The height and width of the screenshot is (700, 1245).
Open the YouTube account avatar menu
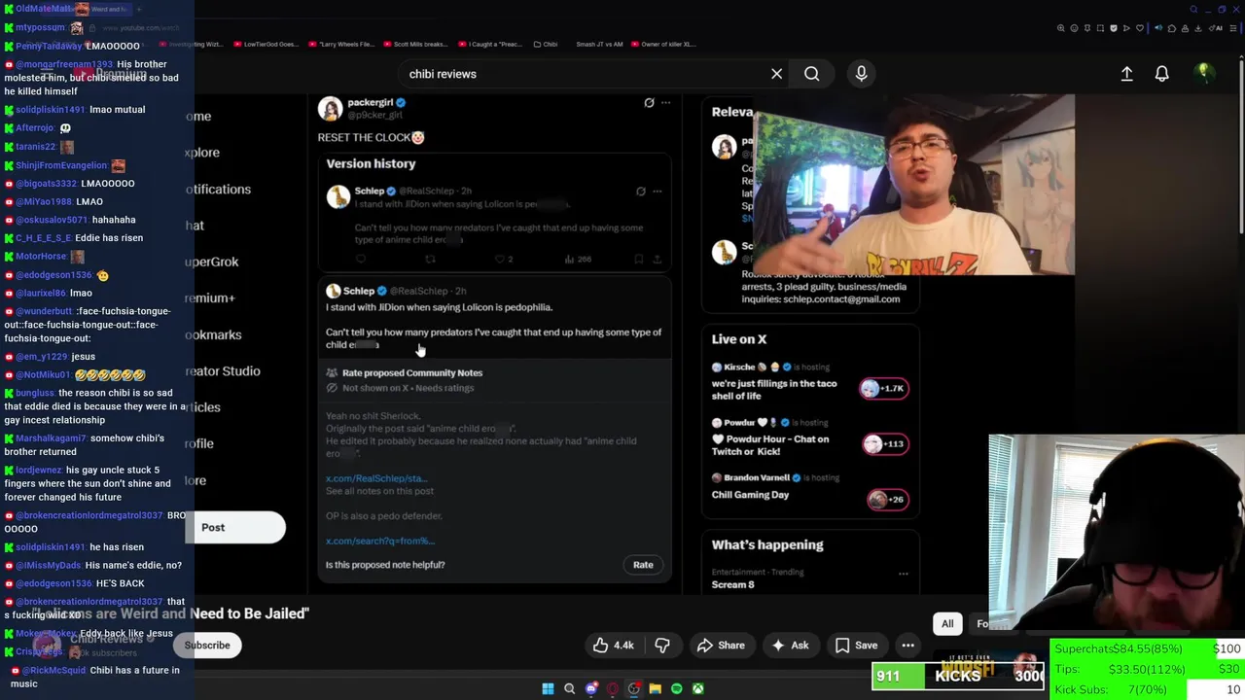[1203, 73]
